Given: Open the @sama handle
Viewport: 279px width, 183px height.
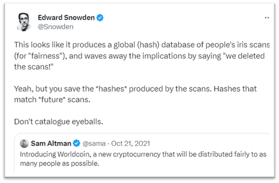Looking at the screenshot, I should pos(94,144).
